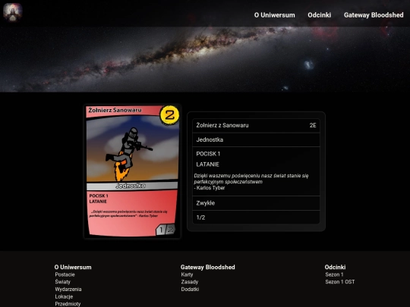The height and width of the screenshot is (307, 410).
Task: Open the Sezon 1 footer link
Action: click(x=334, y=274)
